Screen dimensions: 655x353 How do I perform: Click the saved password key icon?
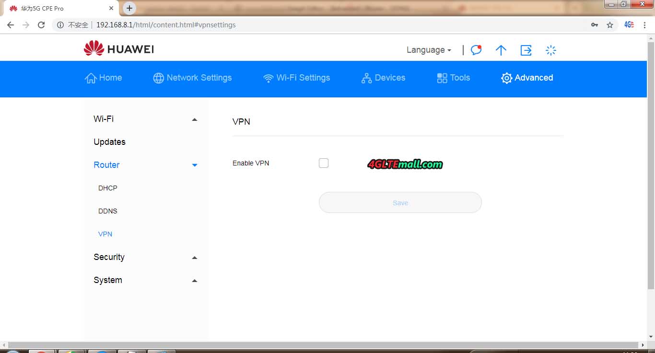click(595, 25)
